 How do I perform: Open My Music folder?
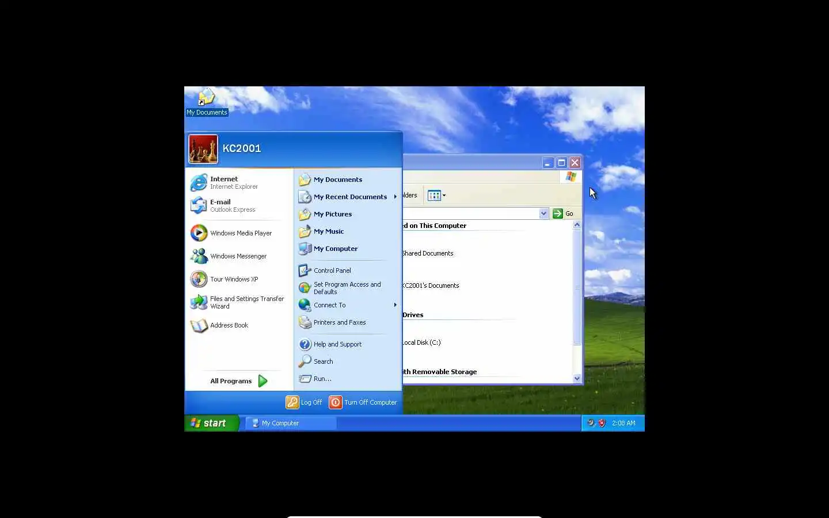[348, 231]
